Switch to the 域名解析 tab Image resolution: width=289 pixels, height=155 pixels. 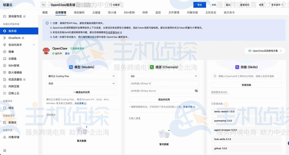click(79, 12)
